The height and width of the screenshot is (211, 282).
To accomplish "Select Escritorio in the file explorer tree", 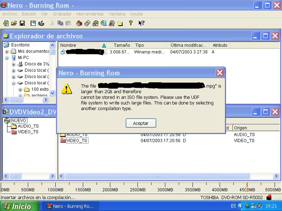I will pyautogui.click(x=20, y=45).
